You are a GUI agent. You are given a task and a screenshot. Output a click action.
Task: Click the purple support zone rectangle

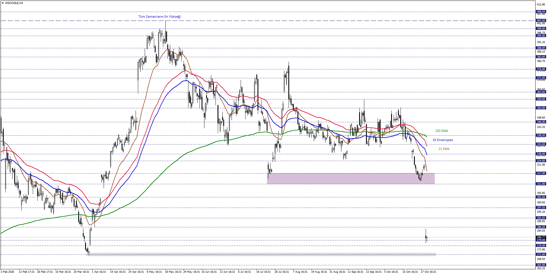point(351,178)
